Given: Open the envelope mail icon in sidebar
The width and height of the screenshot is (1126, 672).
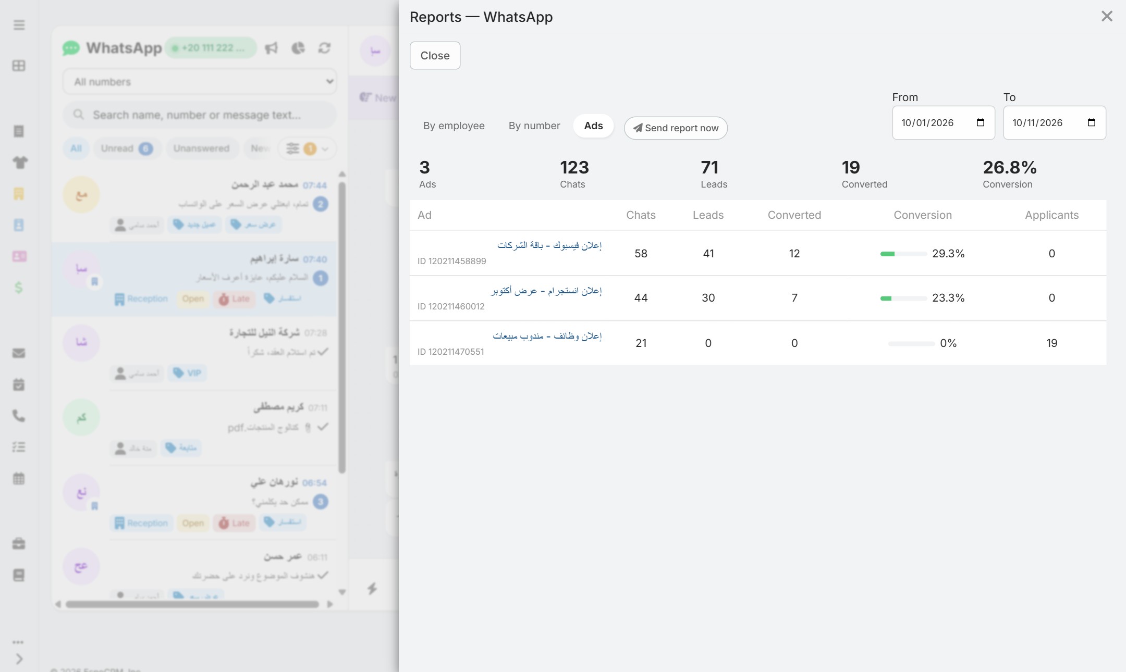Looking at the screenshot, I should [19, 353].
